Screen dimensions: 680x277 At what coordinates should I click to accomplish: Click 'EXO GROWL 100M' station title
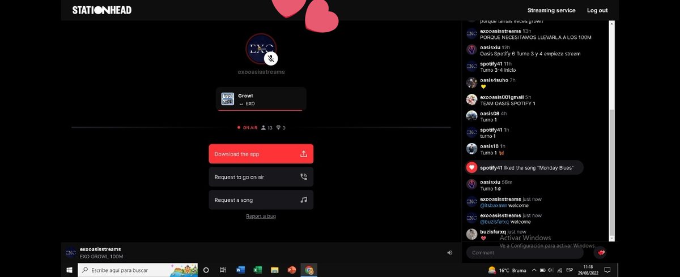(101, 256)
